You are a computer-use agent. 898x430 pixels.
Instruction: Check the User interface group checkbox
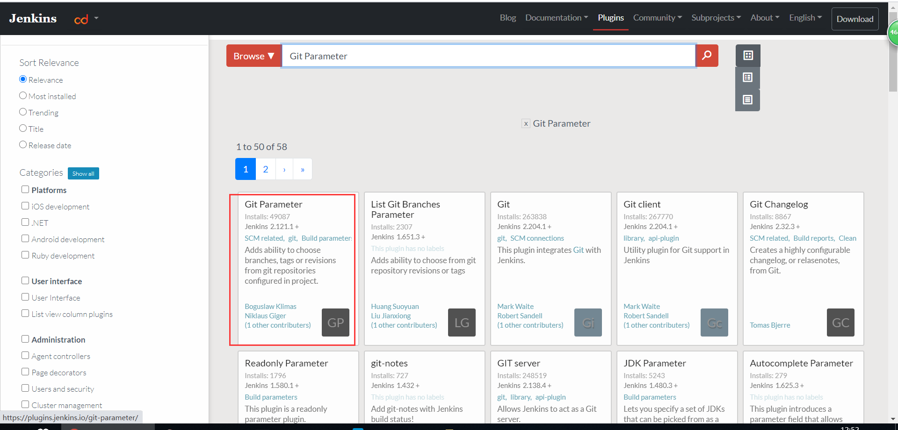click(25, 280)
